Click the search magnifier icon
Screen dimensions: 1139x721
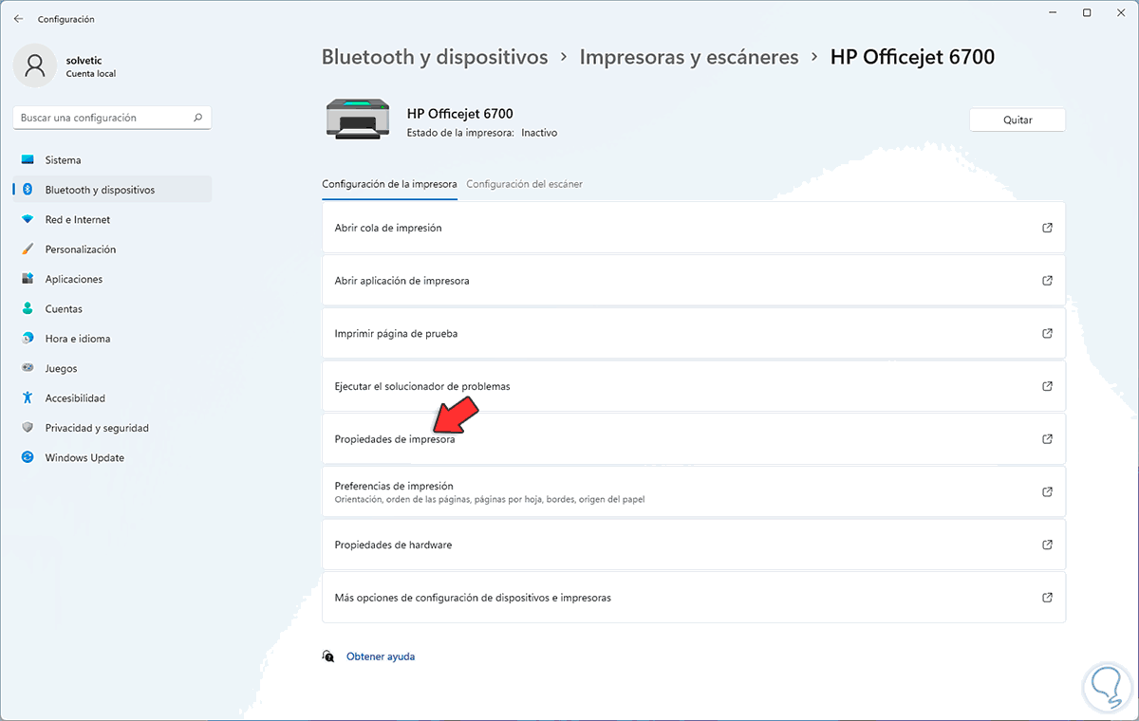click(x=197, y=118)
